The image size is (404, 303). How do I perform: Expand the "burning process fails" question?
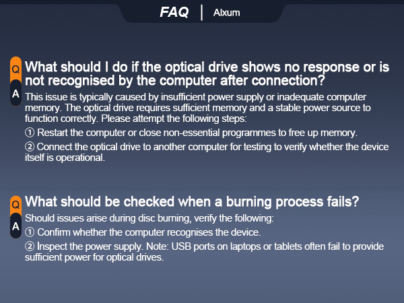click(x=191, y=202)
